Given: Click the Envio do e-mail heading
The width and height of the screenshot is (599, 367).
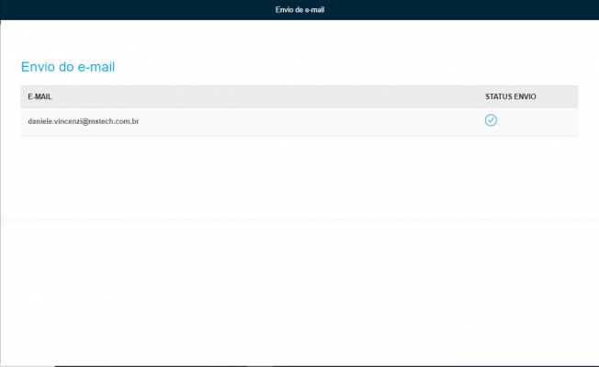Looking at the screenshot, I should 68,67.
